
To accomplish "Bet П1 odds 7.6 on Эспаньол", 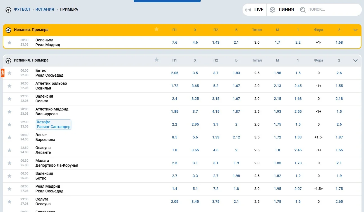I will point(175,43).
